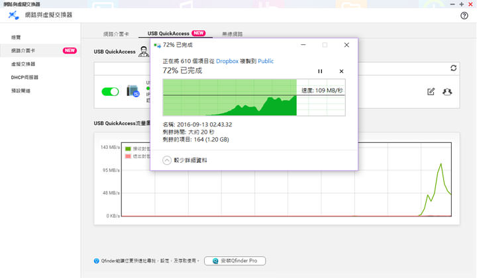Image resolution: width=477 pixels, height=278 pixels.
Task: Switch to the 網路介面卡 tab
Action: tap(117, 33)
